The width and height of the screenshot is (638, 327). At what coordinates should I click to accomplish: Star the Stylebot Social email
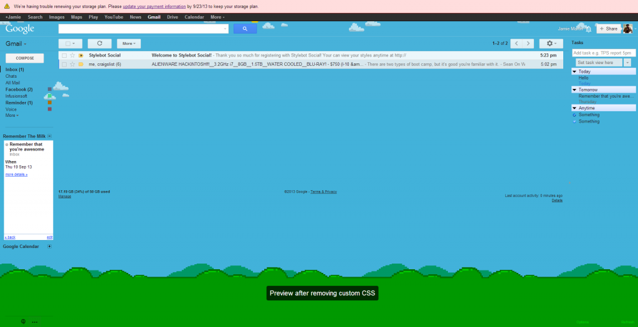72,55
